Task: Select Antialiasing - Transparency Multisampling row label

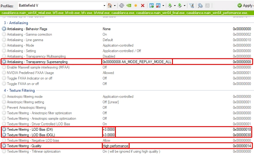Action: coord(36,56)
